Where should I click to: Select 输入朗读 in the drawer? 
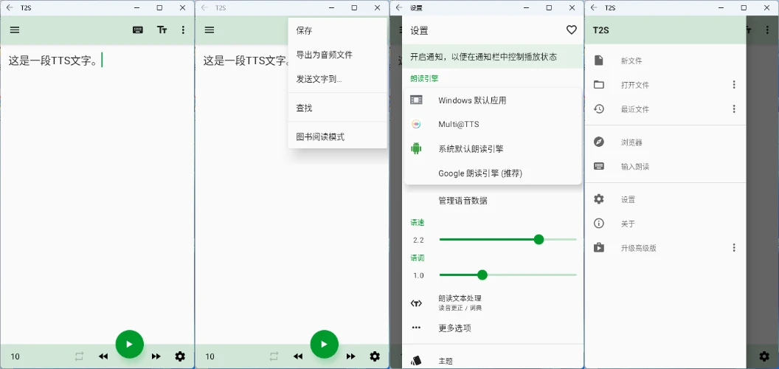(x=634, y=167)
